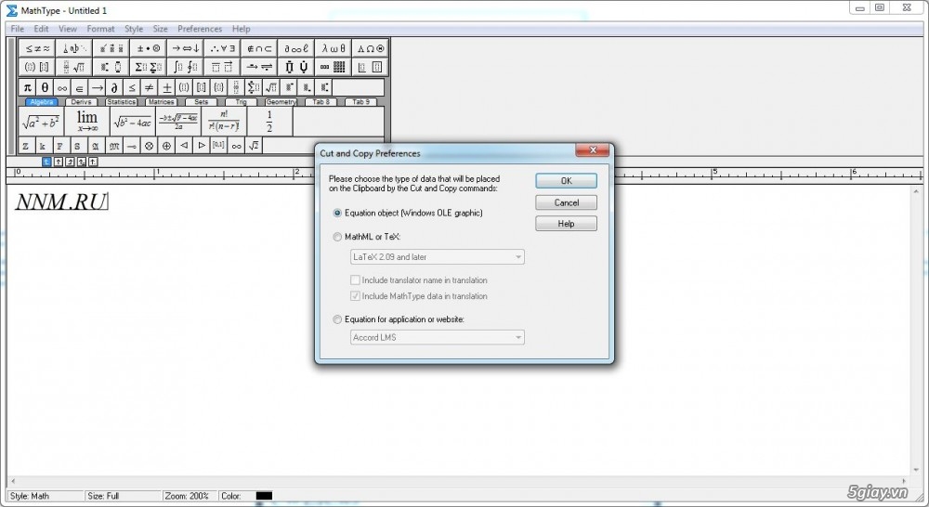Insert the pi symbol from small bar
Image resolution: width=929 pixels, height=507 pixels.
(x=27, y=87)
